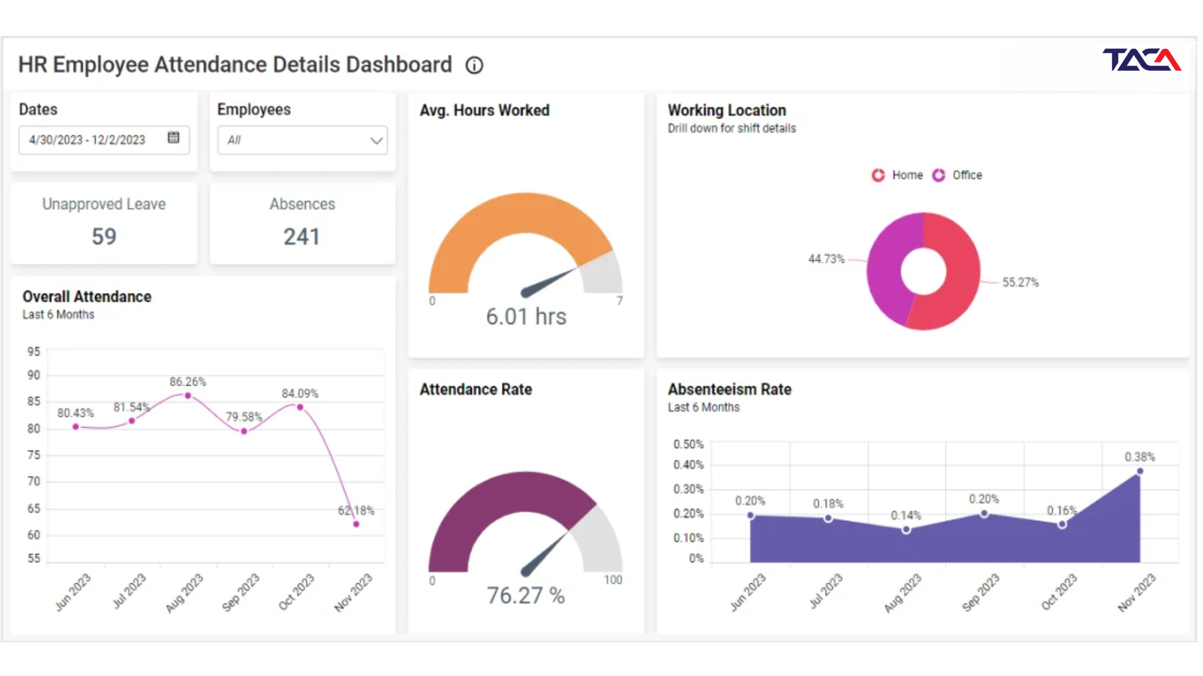Click the Attendance Rate gauge needle
The width and height of the screenshot is (1203, 676).
544,554
